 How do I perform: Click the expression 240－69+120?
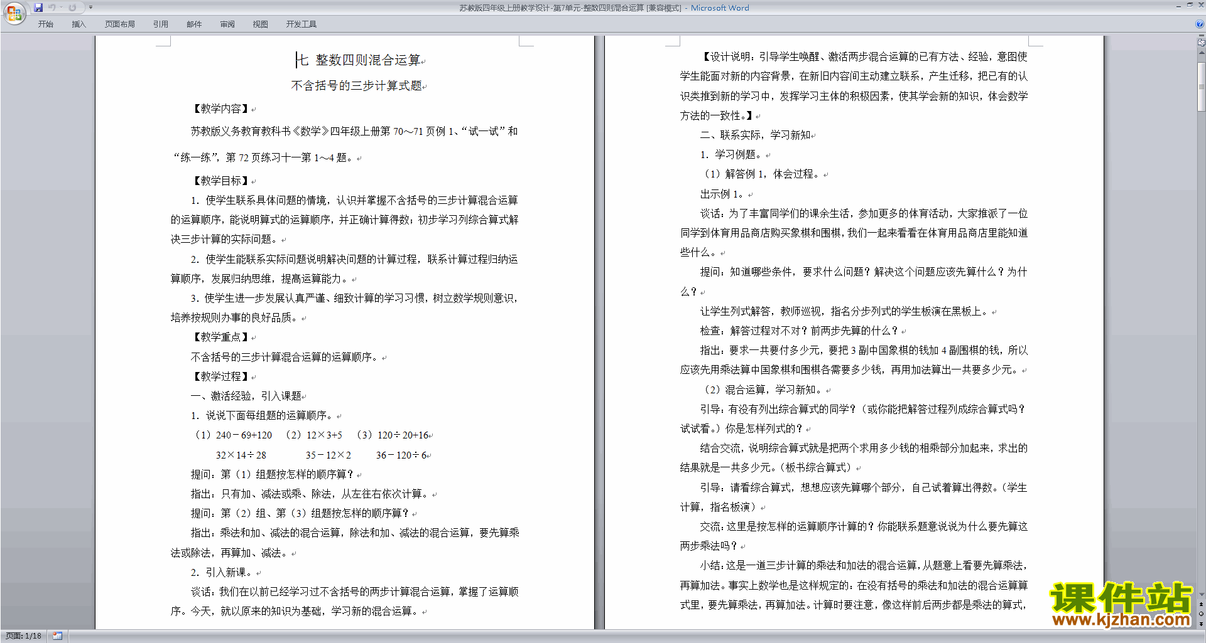coord(244,435)
